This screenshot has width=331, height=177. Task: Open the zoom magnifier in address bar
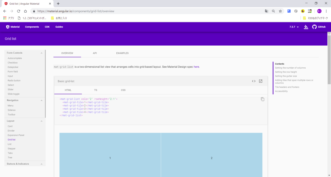pyautogui.click(x=273, y=11)
